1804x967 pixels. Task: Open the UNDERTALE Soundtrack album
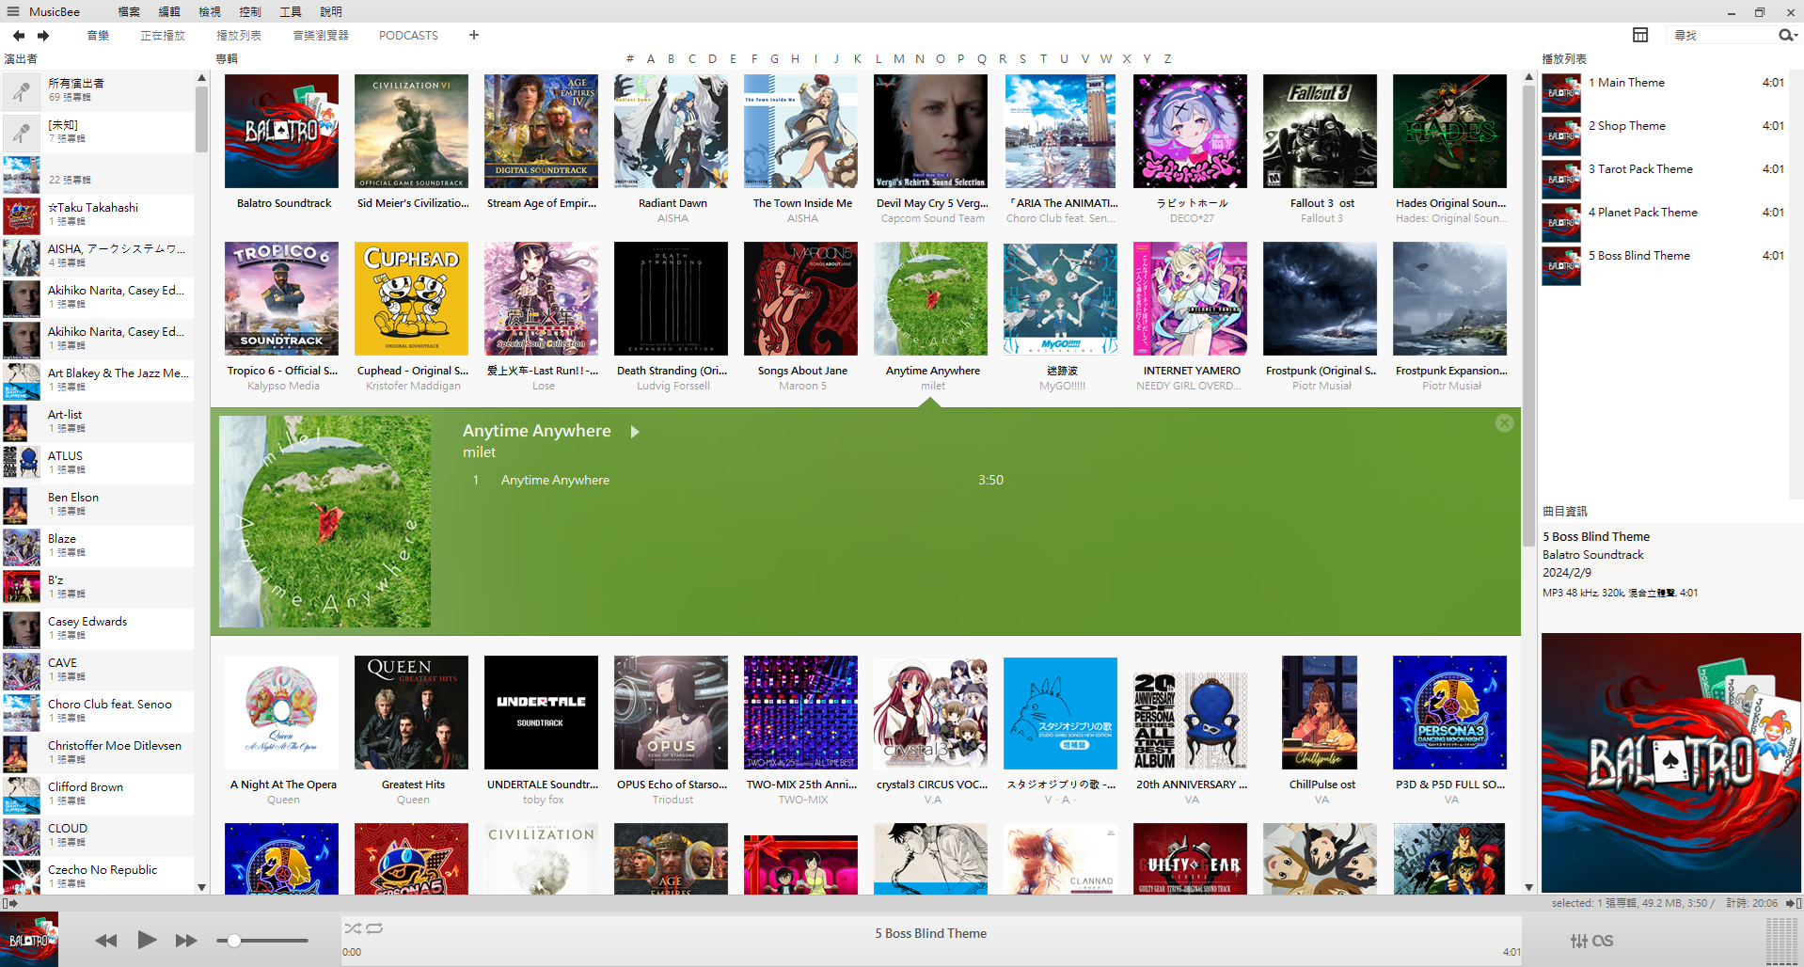542,713
